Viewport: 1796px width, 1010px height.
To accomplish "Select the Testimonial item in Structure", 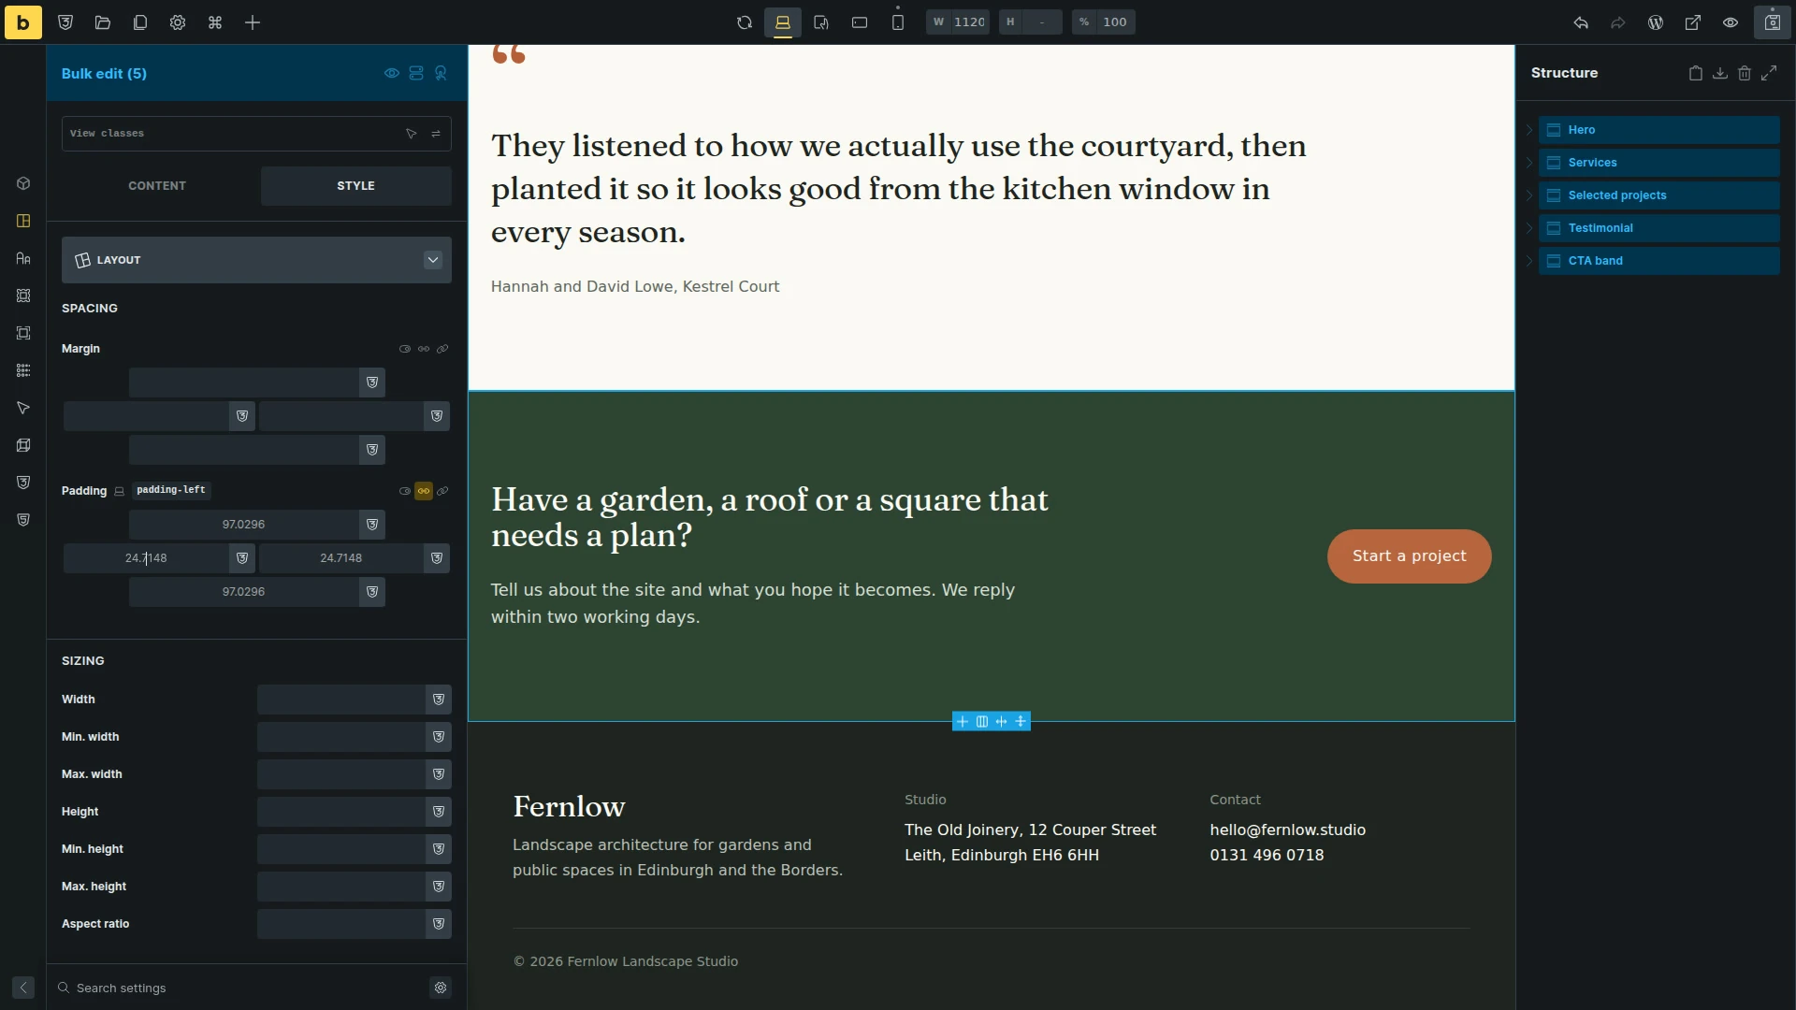I will coord(1658,228).
